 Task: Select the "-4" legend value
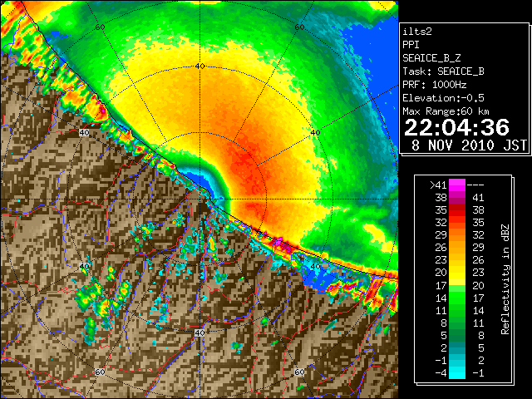[x=441, y=373]
